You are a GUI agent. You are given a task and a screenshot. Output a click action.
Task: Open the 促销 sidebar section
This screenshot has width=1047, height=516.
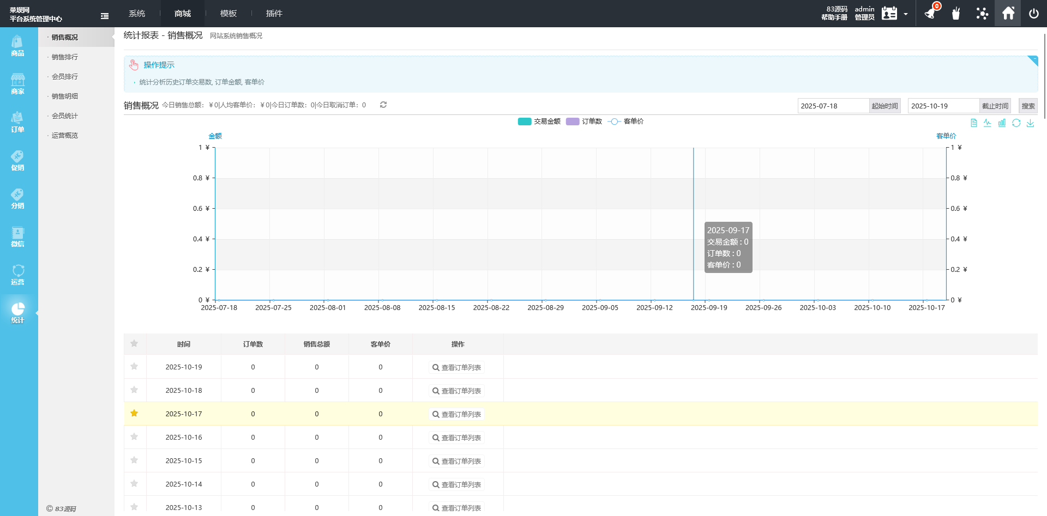pos(17,161)
